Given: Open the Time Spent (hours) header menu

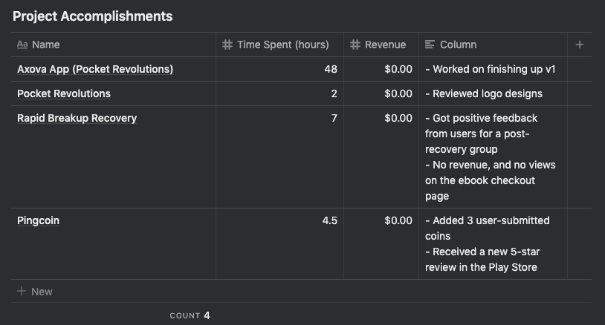Looking at the screenshot, I should [x=282, y=45].
